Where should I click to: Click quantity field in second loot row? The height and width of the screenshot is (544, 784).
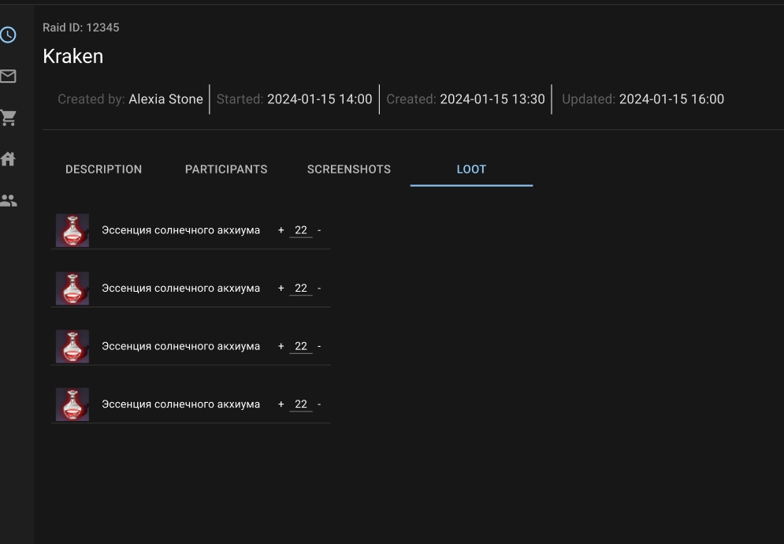point(300,289)
